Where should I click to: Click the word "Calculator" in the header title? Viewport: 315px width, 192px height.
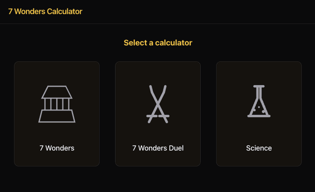65,11
